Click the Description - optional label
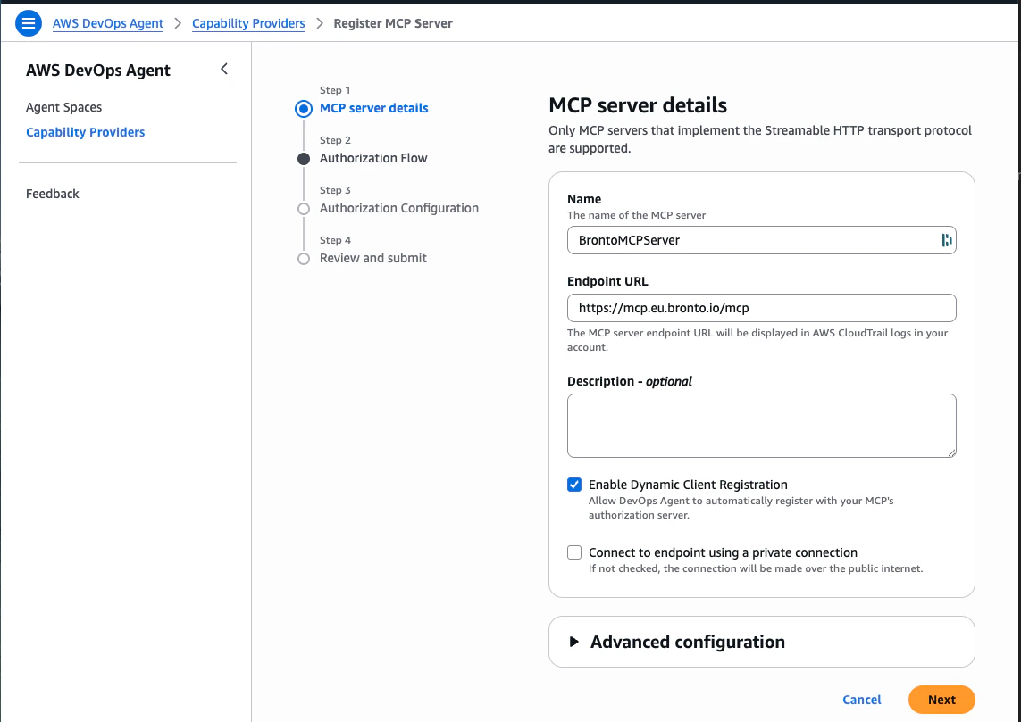1021x722 pixels. (630, 381)
